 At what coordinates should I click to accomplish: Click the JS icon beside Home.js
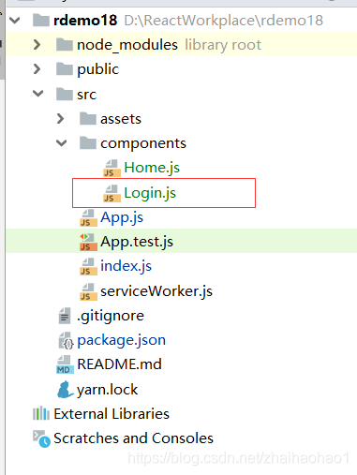pyautogui.click(x=112, y=168)
